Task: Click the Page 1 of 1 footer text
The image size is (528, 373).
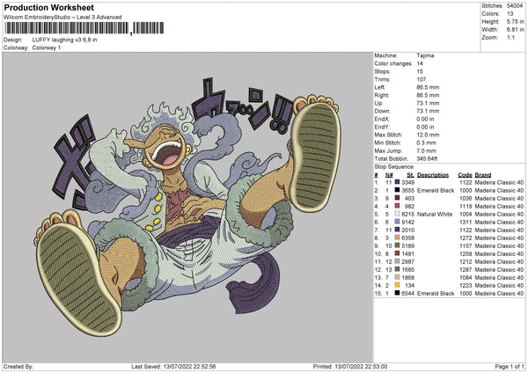Action: [x=510, y=366]
